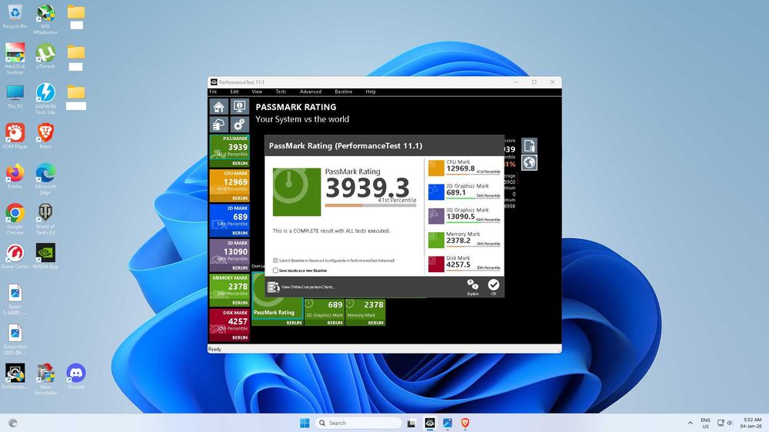Screen dimensions: 769x432
Task: Open the World of Tanks EU desktop icon
Action: coord(45,219)
